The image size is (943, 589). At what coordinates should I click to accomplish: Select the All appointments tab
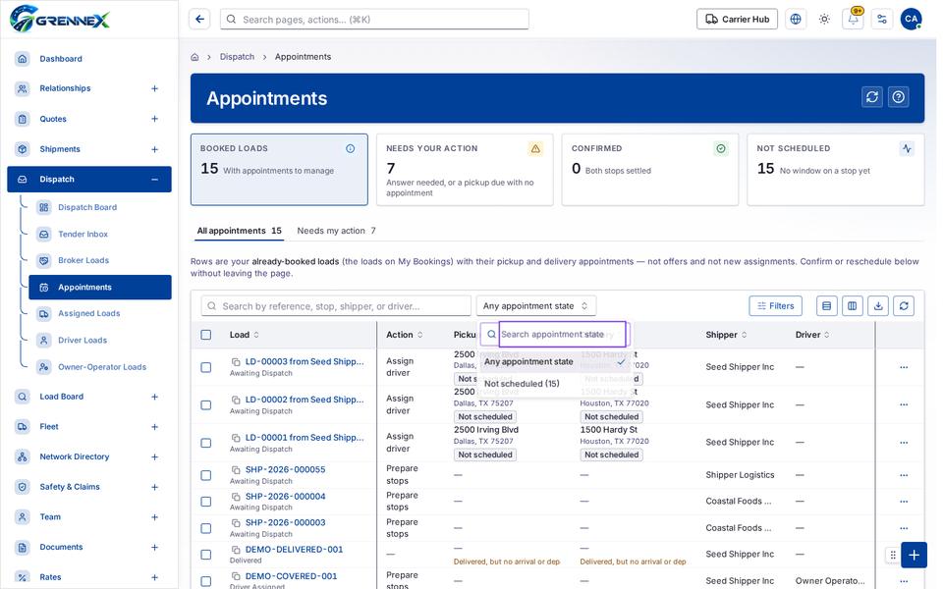tap(239, 231)
